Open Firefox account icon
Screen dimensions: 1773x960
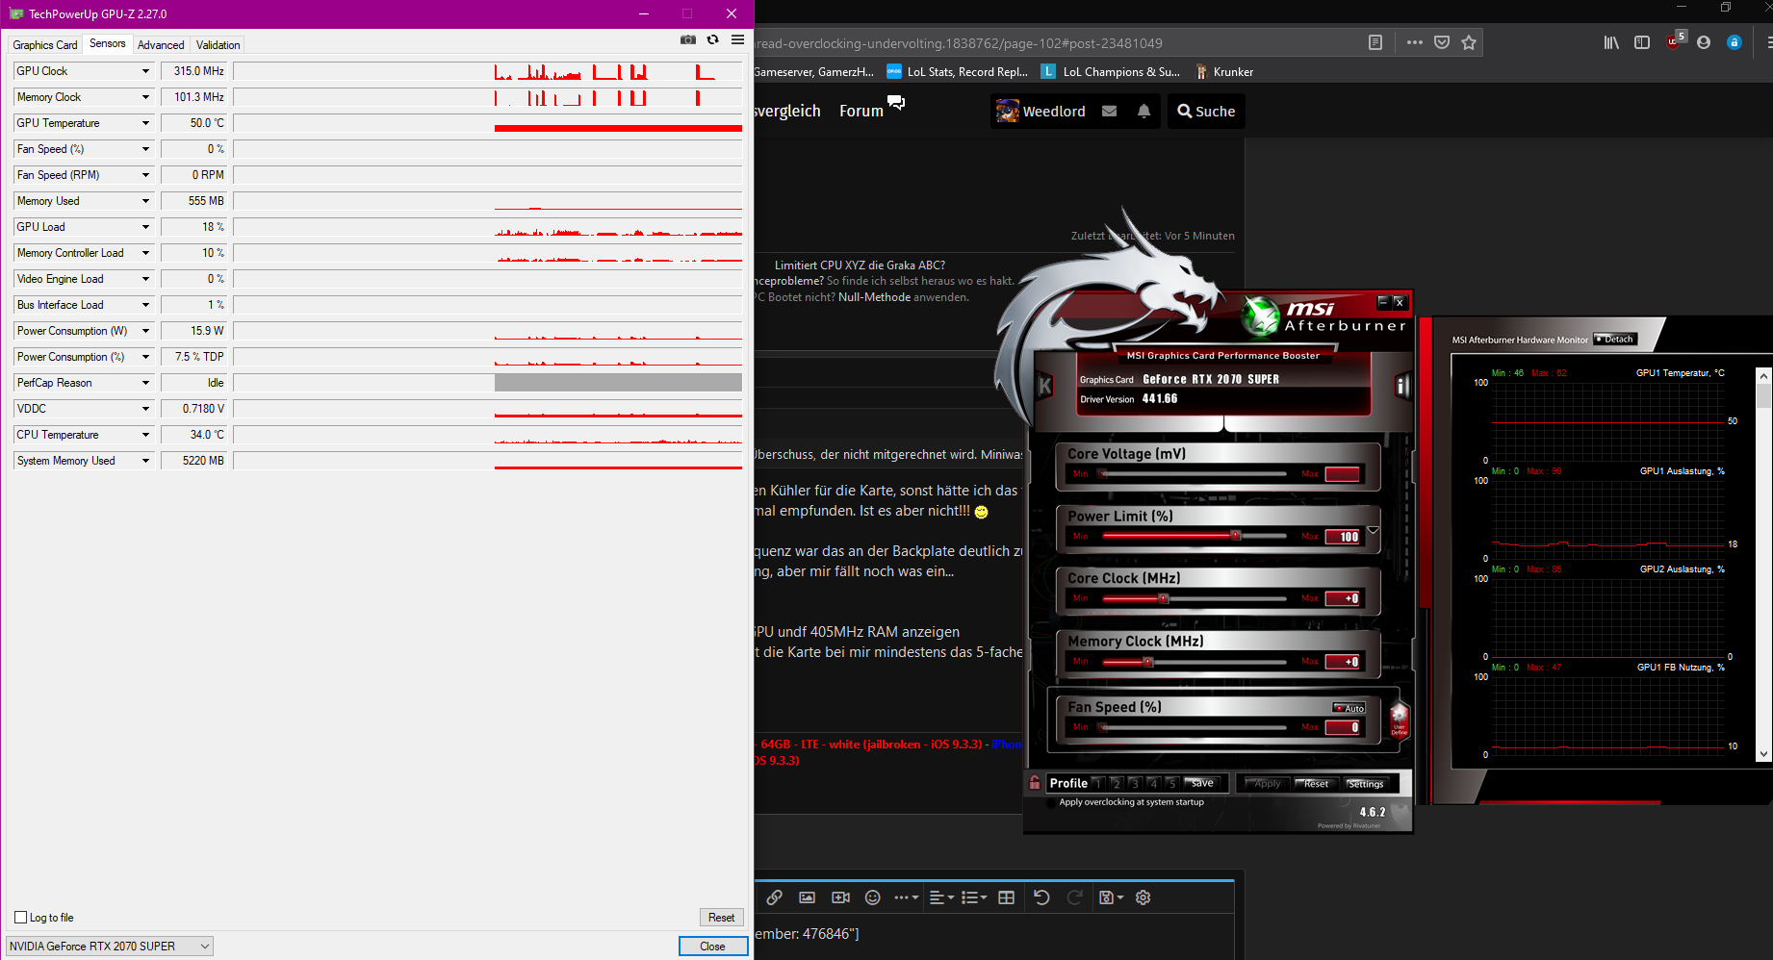coord(1704,42)
